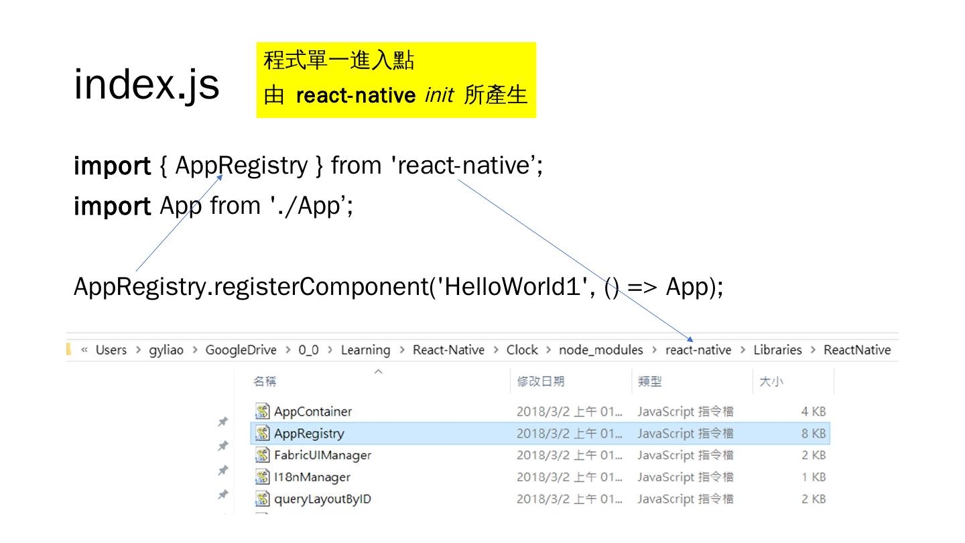
Task: Expand the chevron after Libraries in path
Action: click(812, 350)
